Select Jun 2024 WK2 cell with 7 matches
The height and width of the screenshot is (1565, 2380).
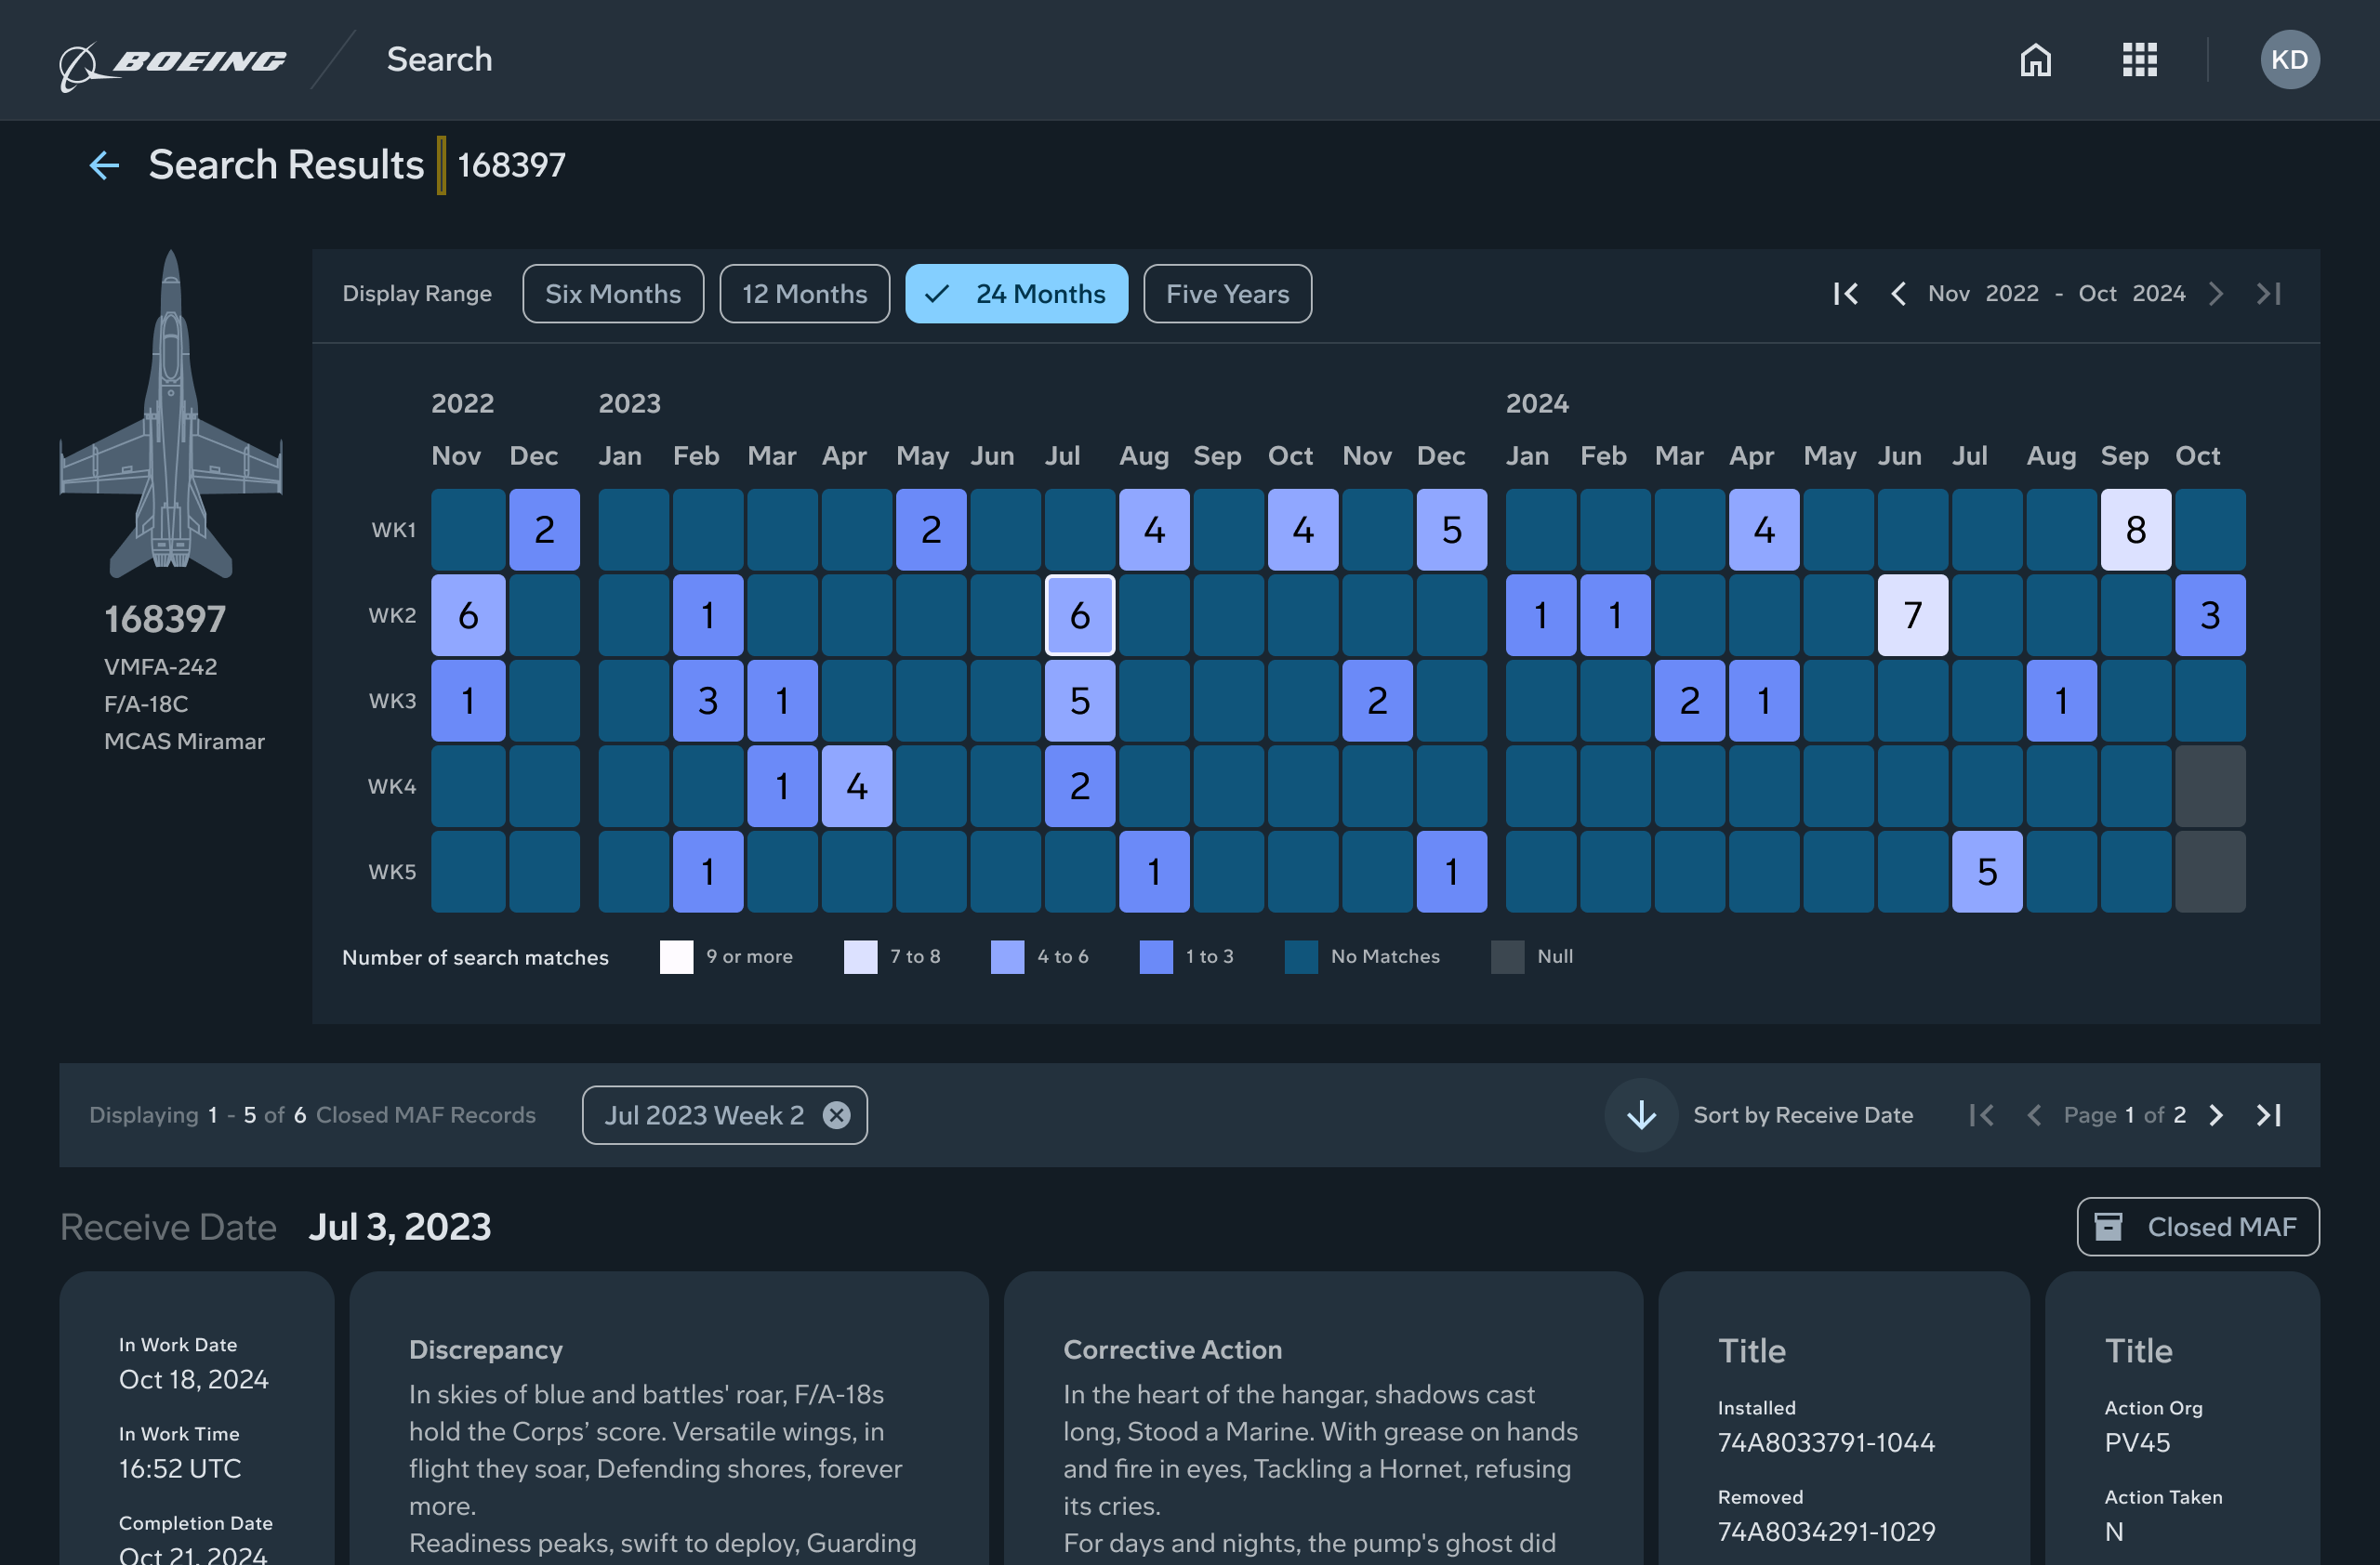point(1912,615)
